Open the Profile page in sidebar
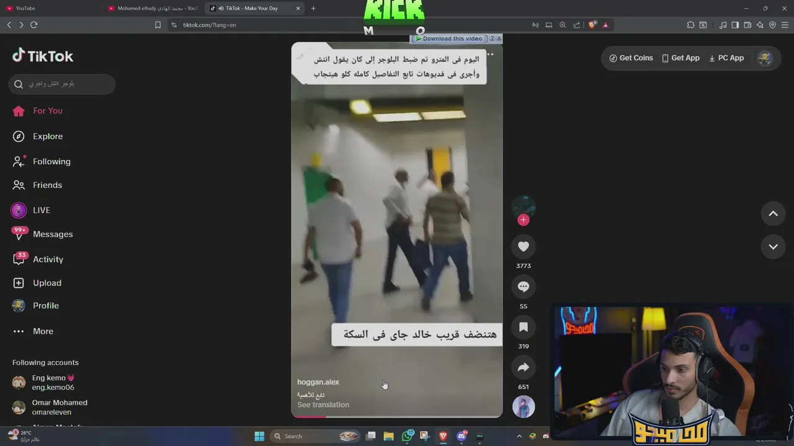Viewport: 794px width, 446px height. [35, 305]
